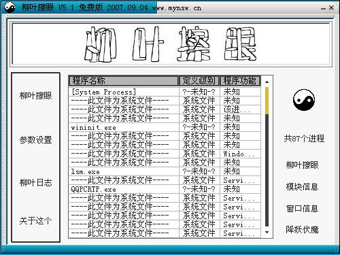Click ?-未知-? level cell of QQPCRTP.exe row

click(x=199, y=189)
